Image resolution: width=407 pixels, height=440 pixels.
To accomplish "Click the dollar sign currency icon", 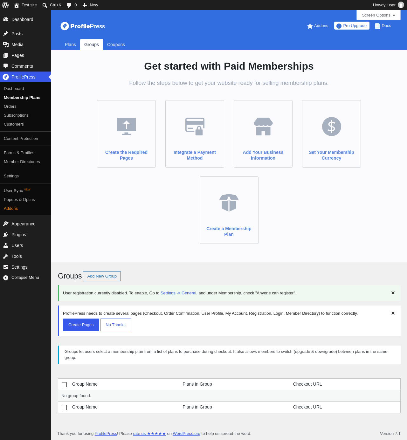I will [x=332, y=127].
